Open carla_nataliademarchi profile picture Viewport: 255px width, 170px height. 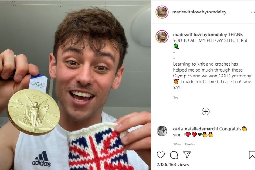tap(162, 131)
